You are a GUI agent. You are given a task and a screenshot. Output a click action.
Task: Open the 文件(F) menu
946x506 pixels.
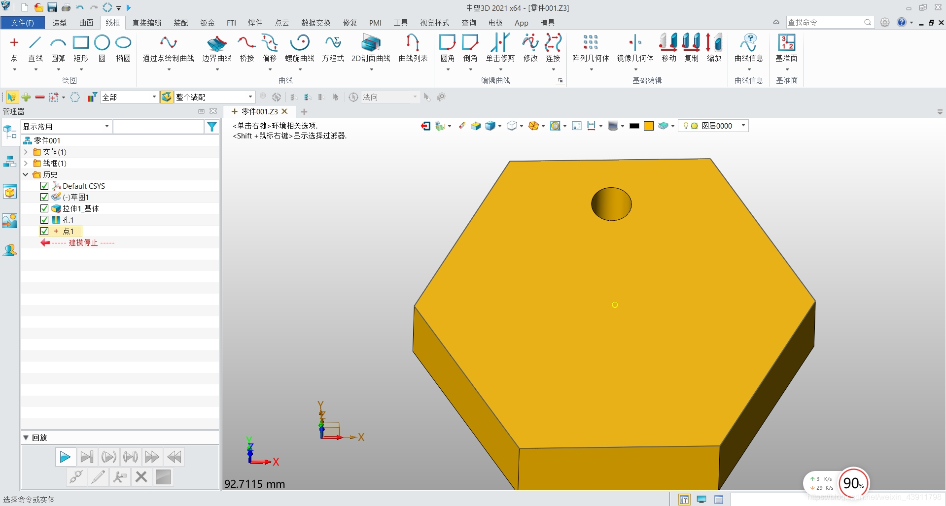pos(23,23)
